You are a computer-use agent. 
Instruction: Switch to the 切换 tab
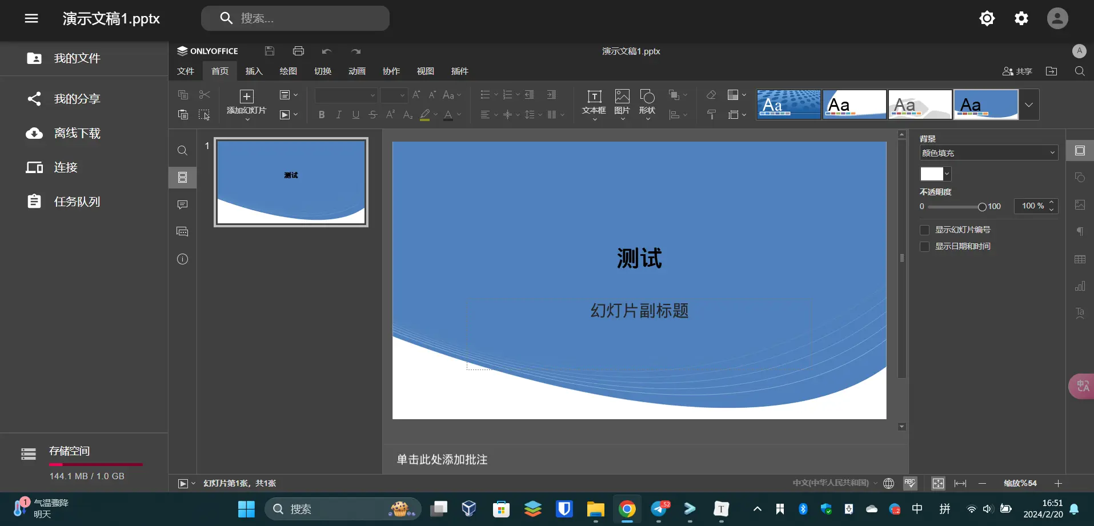pyautogui.click(x=323, y=71)
